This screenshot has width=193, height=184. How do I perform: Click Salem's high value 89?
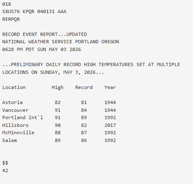click(x=58, y=140)
